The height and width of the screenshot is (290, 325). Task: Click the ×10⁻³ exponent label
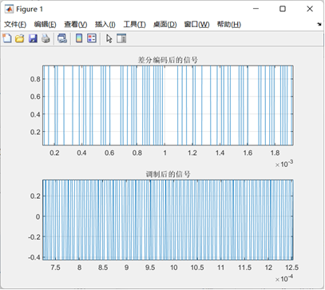[284, 164]
